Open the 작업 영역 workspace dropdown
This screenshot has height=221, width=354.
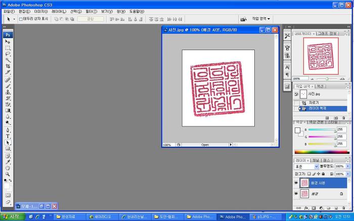pyautogui.click(x=261, y=19)
